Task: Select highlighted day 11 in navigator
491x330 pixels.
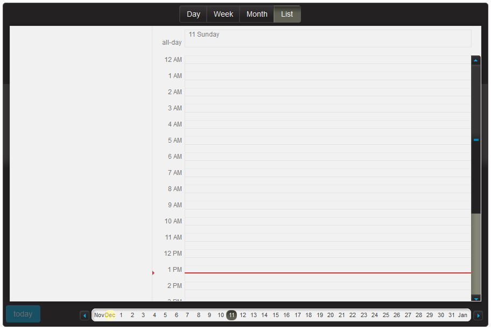Action: click(232, 315)
